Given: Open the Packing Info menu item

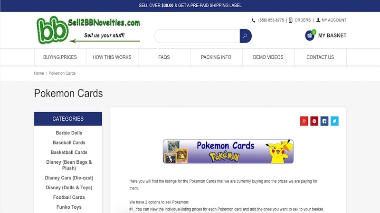Looking at the screenshot, I should (x=216, y=57).
